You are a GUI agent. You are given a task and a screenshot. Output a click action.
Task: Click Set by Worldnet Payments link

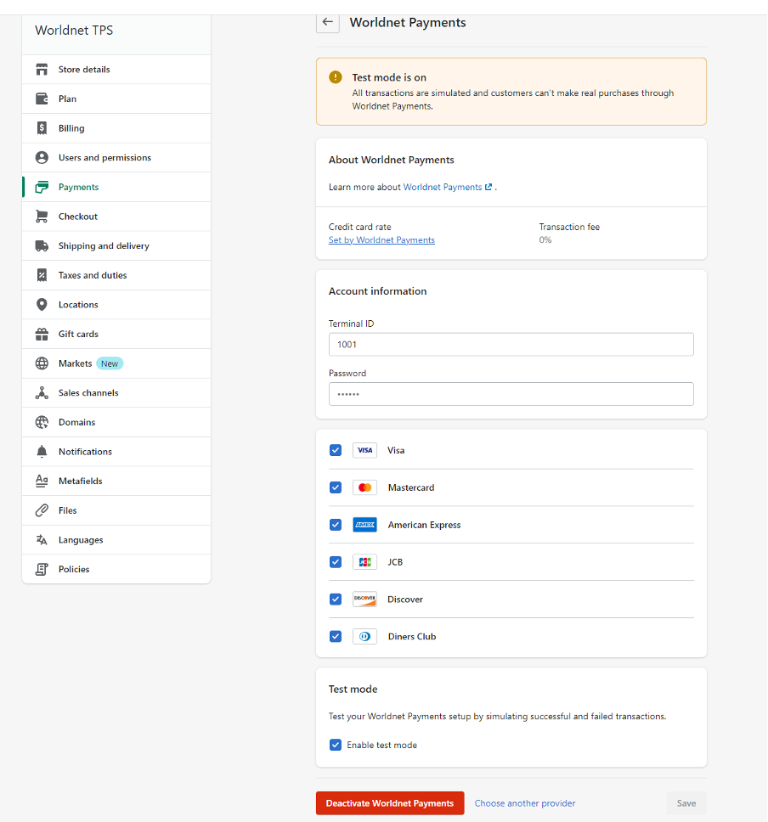381,240
